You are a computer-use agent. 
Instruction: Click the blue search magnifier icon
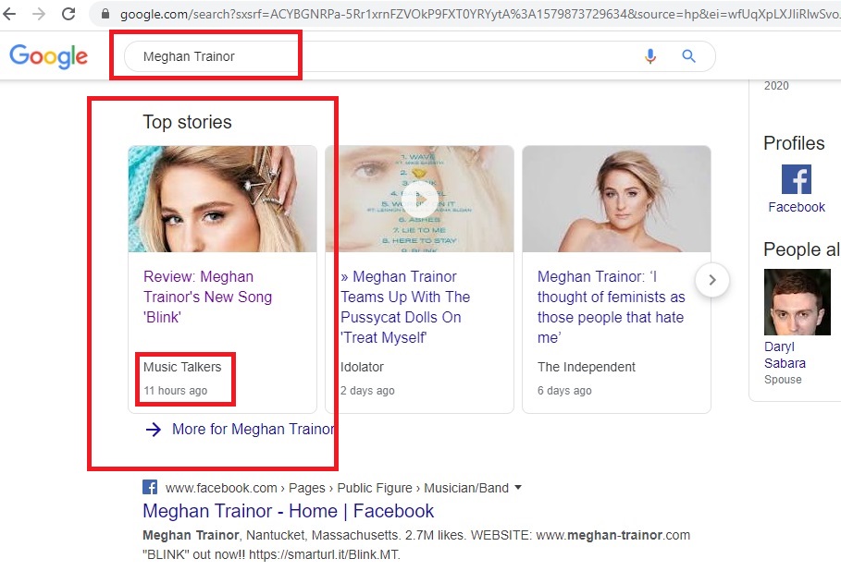[688, 56]
